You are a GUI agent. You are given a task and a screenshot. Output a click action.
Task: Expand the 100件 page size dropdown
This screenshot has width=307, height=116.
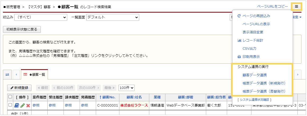pos(127,88)
